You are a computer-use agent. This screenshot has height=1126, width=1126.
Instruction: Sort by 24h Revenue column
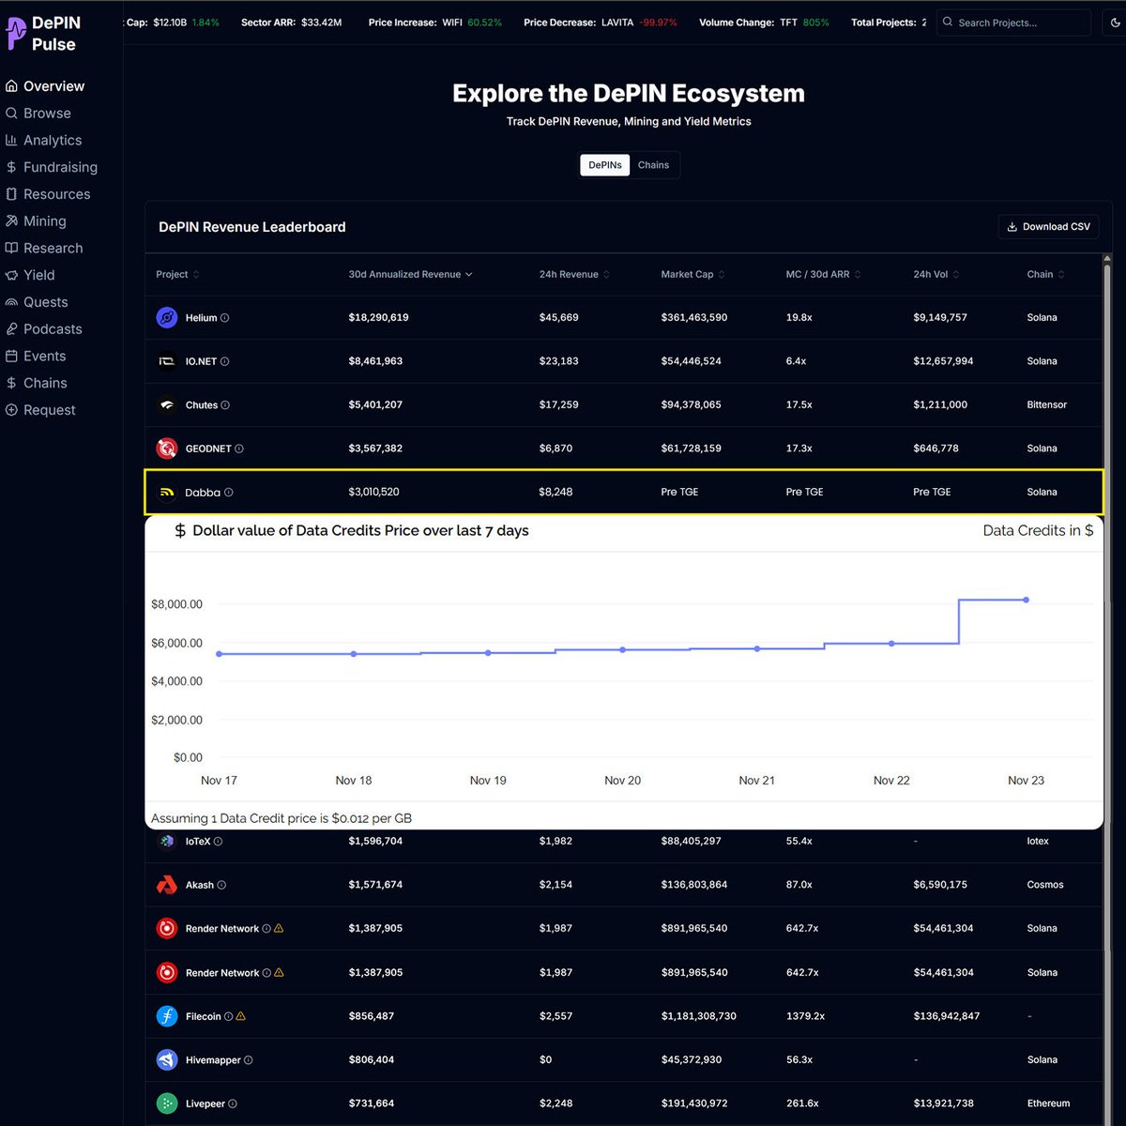[574, 275]
